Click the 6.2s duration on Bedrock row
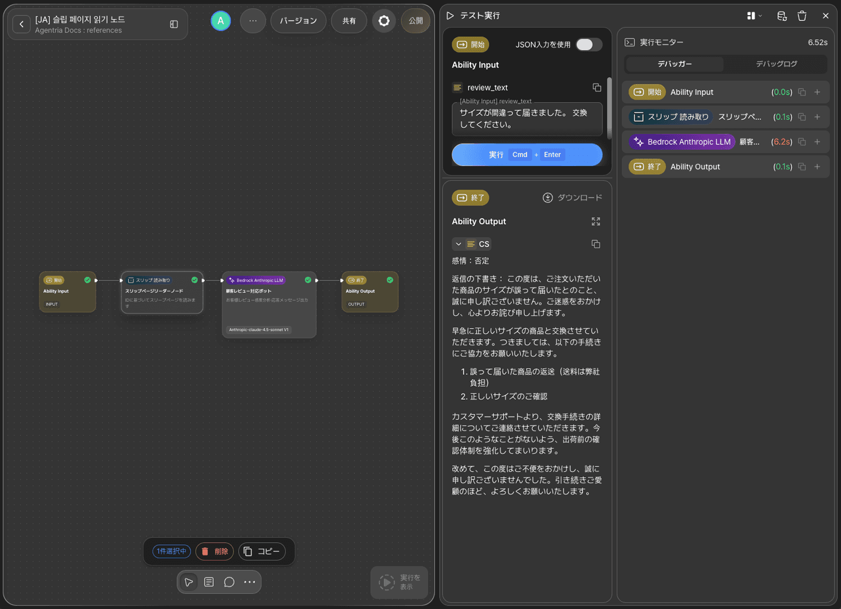841x609 pixels. pyautogui.click(x=781, y=142)
